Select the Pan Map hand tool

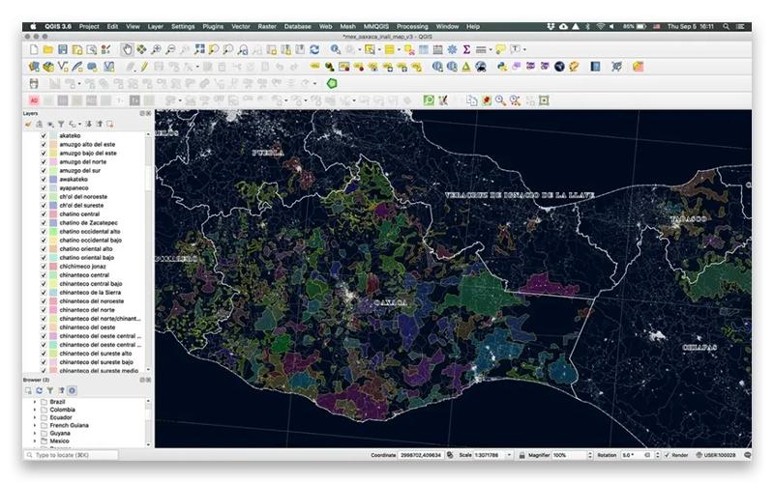tap(128, 49)
